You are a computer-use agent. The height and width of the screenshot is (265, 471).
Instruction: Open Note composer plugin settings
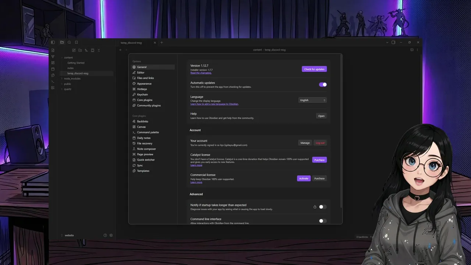click(153, 149)
